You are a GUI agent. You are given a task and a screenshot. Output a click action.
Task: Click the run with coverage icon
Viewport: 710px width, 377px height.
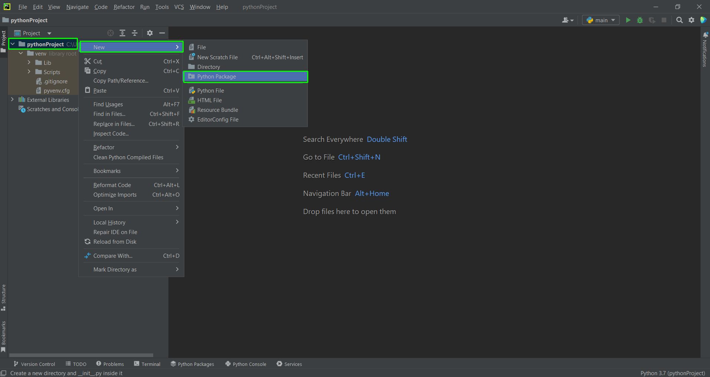652,20
